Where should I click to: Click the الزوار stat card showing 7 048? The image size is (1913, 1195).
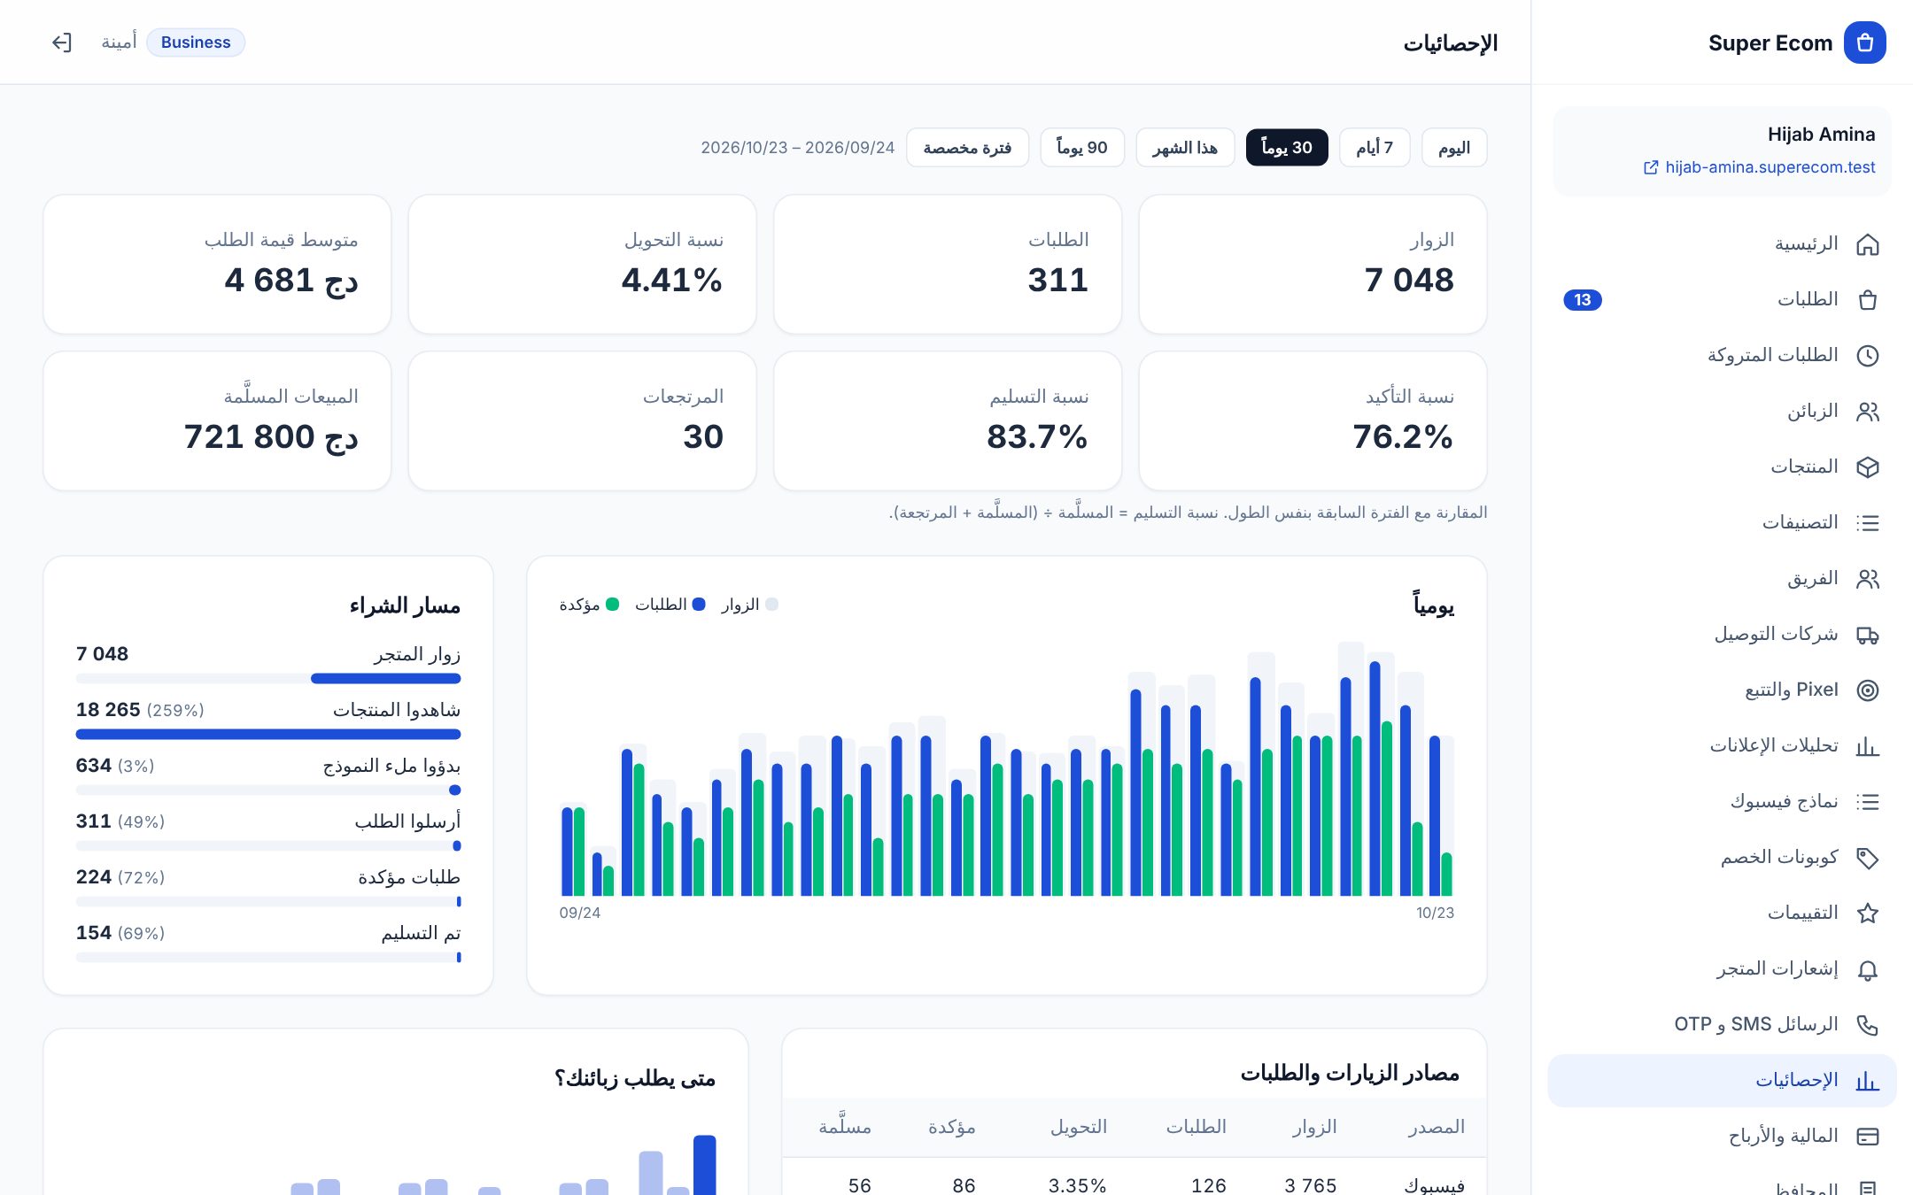coord(1313,265)
